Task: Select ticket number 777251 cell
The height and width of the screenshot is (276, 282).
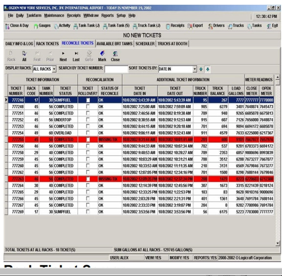Action: click(16, 113)
